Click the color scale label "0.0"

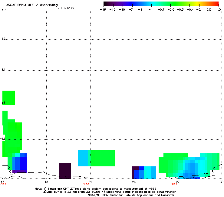[x=209, y=10]
